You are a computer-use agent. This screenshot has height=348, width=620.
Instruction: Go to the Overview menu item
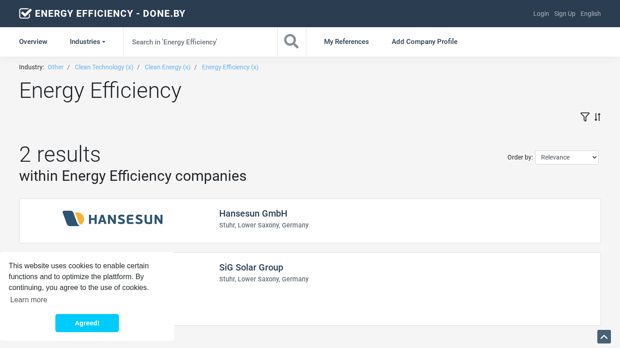(x=33, y=42)
